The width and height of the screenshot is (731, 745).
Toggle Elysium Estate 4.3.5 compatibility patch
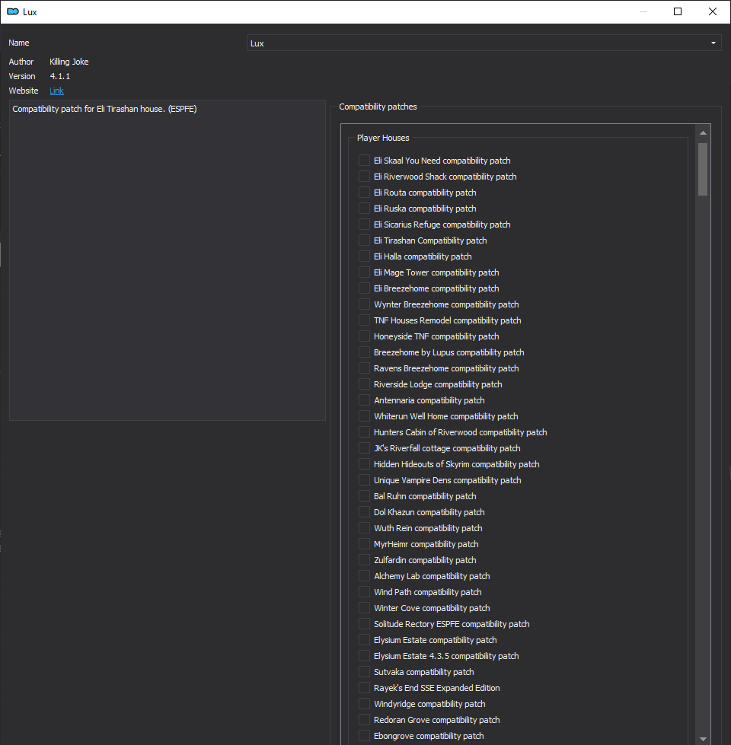364,656
